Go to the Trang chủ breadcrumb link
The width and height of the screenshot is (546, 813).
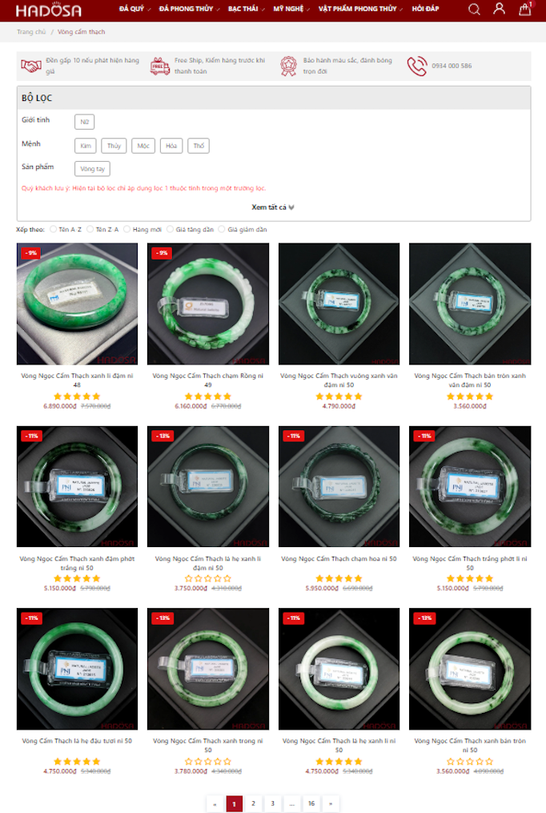31,31
